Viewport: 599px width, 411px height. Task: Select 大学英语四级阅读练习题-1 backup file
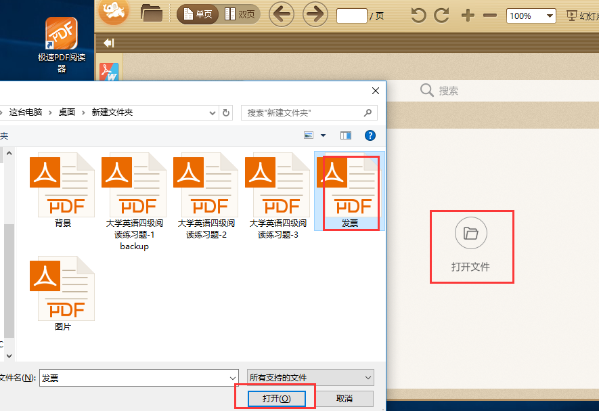click(x=134, y=202)
